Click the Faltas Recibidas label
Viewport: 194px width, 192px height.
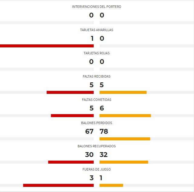97,76
